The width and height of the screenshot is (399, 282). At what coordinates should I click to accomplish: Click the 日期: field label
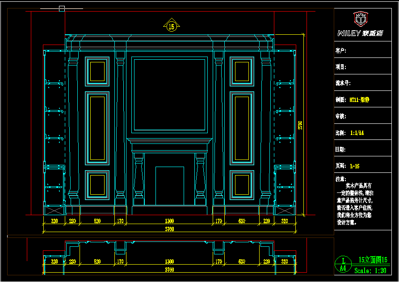[x=341, y=150]
